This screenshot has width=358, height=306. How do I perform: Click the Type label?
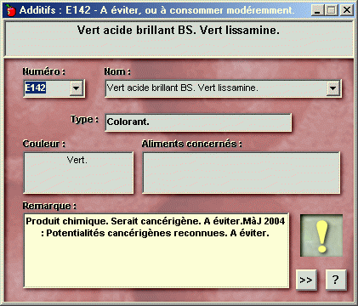click(84, 119)
